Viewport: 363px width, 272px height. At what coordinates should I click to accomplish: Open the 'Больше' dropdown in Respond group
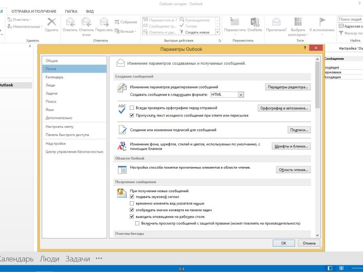pos(126,31)
